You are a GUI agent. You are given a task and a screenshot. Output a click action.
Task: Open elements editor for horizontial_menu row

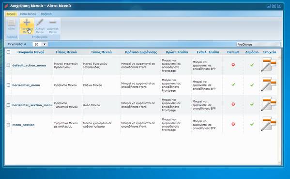269,84
